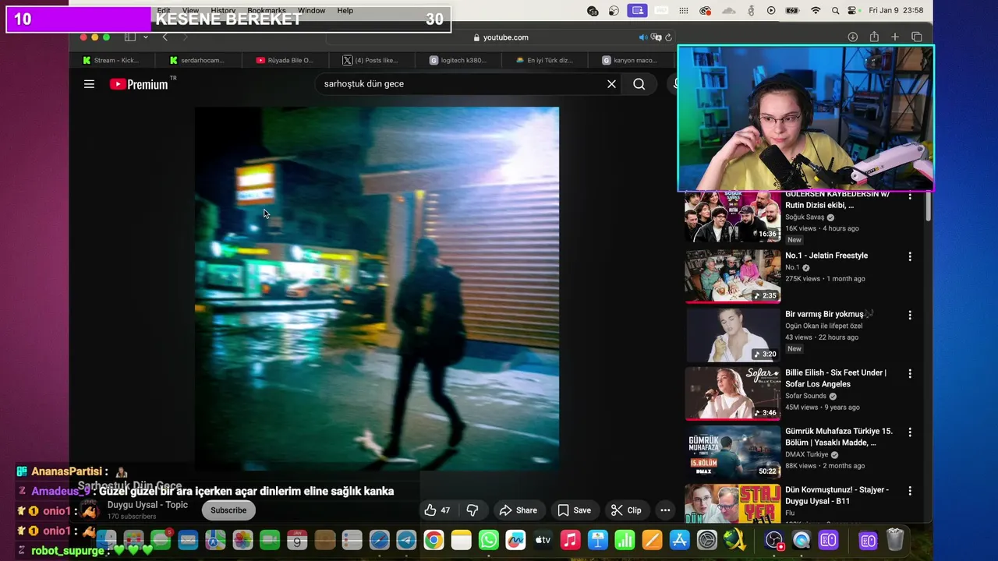Switch to (4) Posts like... tab
This screenshot has height=561, width=998.
coord(371,60)
